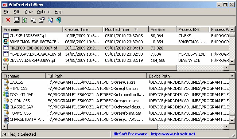This screenshot has height=139, width=237.
Task: Open the View menu
Action: pyautogui.click(x=28, y=12)
